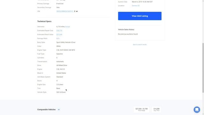Select the 'All-Wheel Drive' value
Image resolution: width=204 pixels, height=115 pixels.
coord(62,65)
